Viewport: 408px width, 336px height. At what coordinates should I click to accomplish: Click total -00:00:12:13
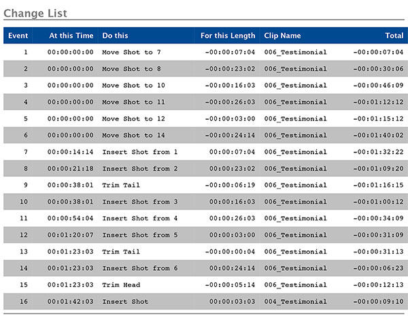(378, 285)
